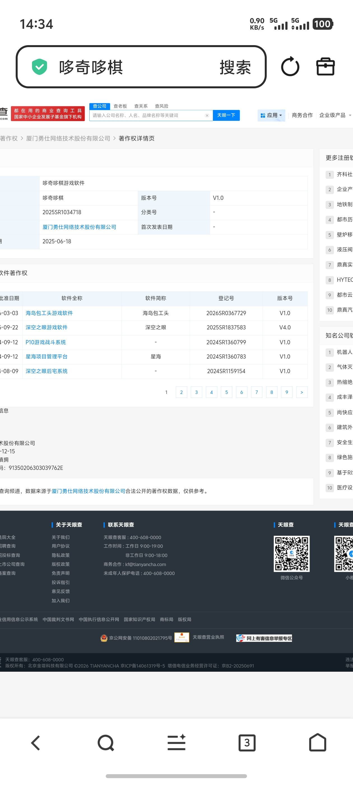
Task: Go to pagination page 6
Action: pyautogui.click(x=241, y=392)
